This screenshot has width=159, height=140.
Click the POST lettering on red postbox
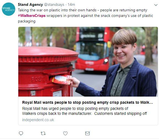click(x=38, y=79)
